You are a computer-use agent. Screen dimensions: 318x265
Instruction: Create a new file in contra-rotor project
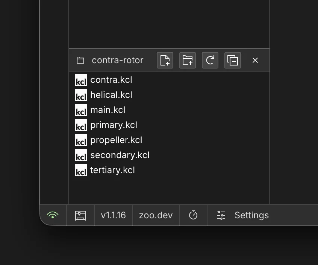(x=165, y=60)
